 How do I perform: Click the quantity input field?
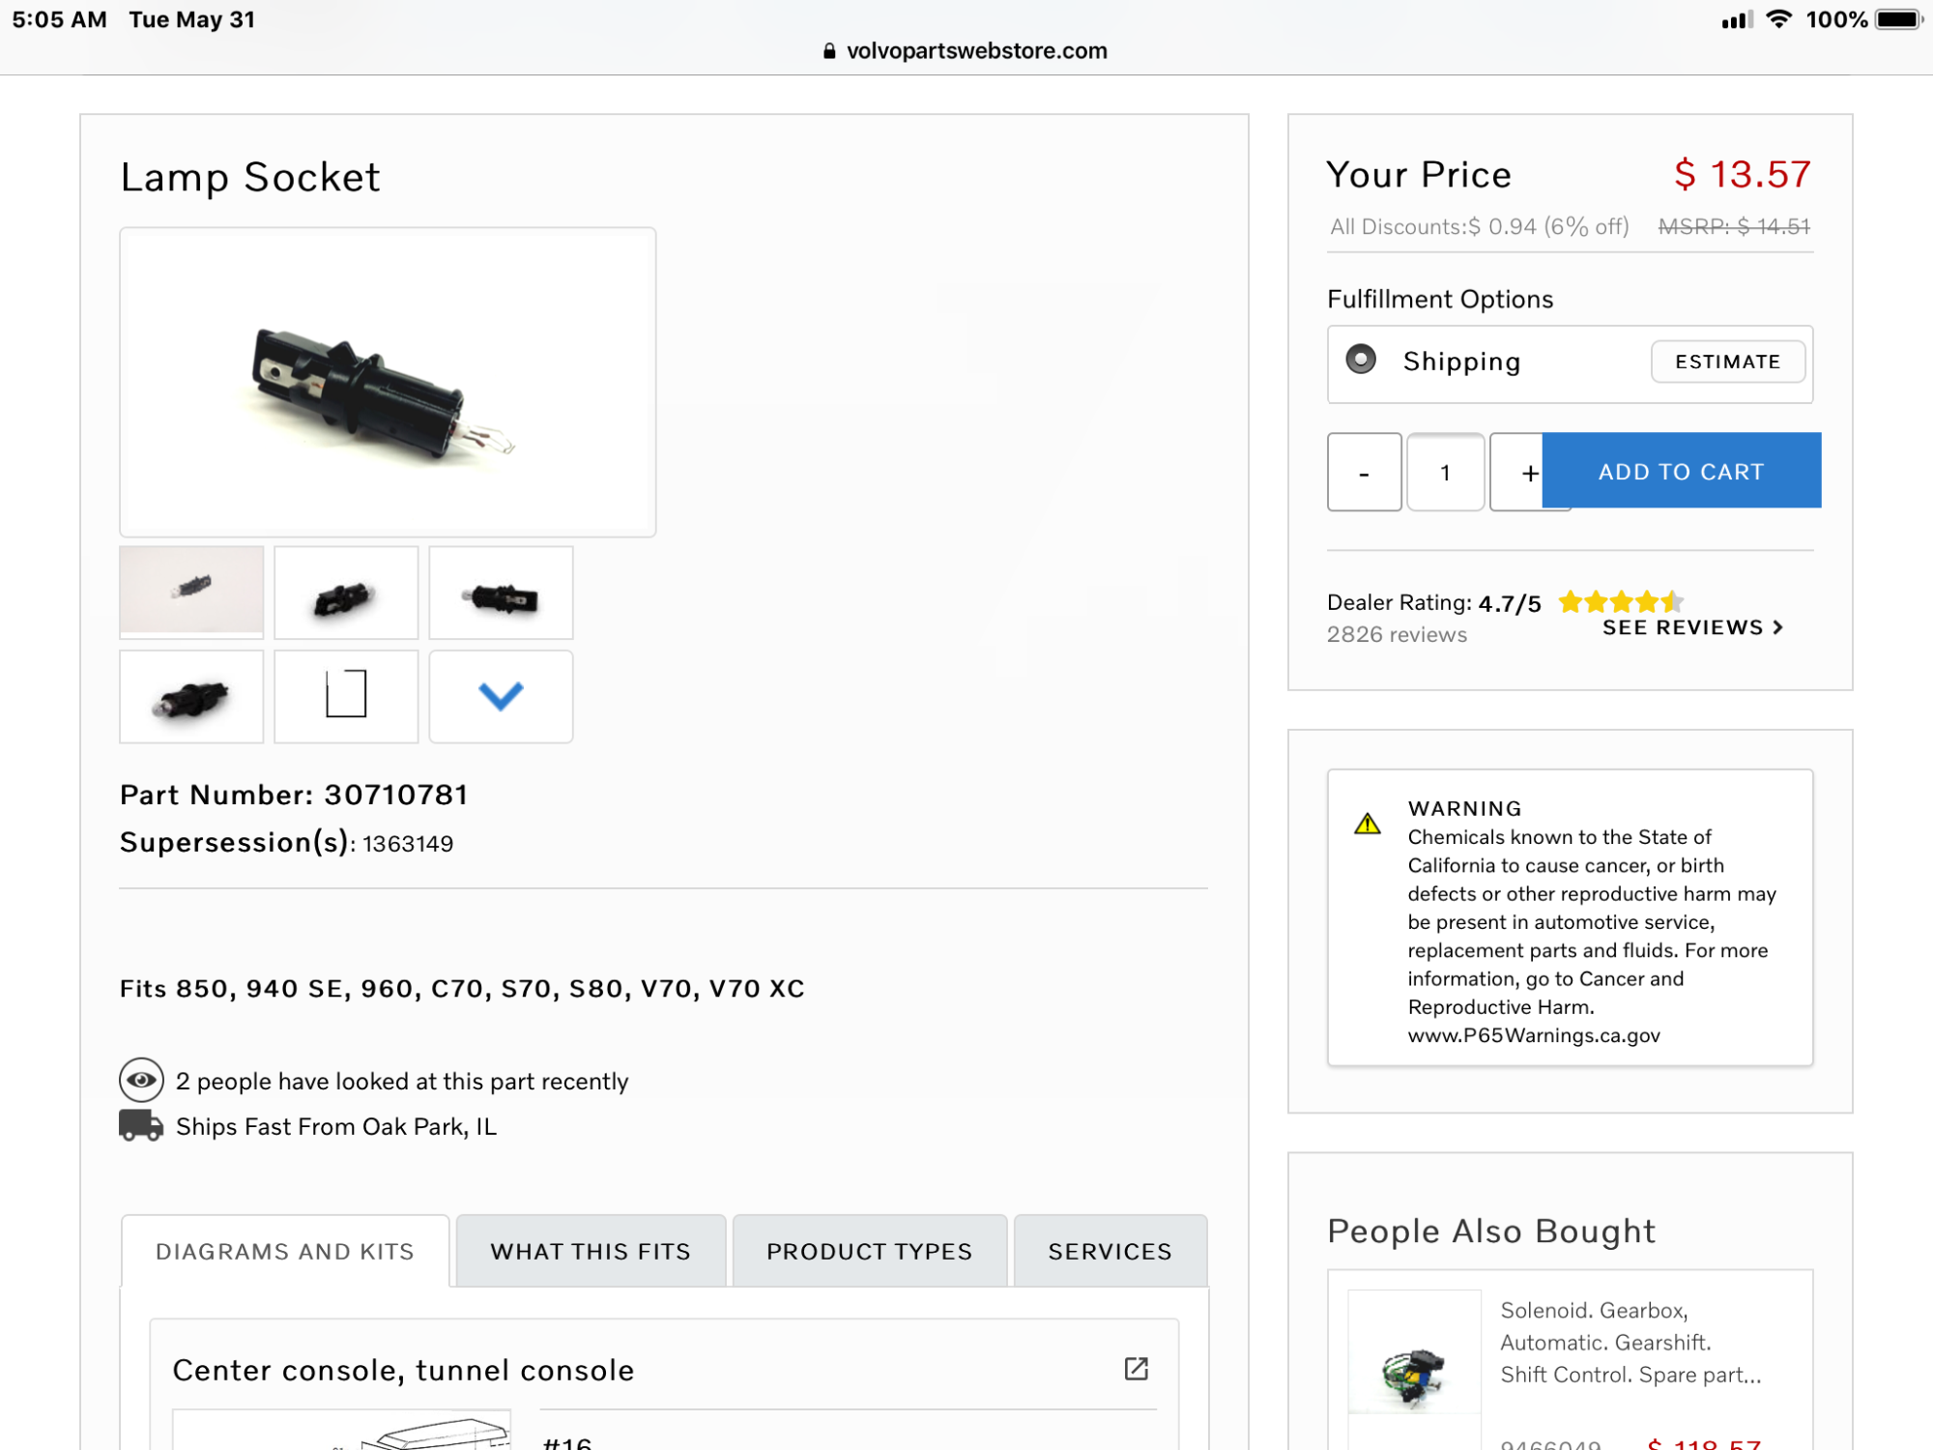click(1445, 472)
